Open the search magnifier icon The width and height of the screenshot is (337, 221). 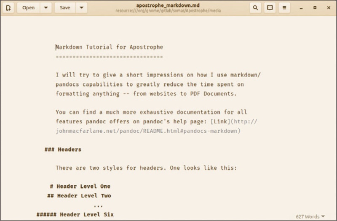(x=255, y=8)
